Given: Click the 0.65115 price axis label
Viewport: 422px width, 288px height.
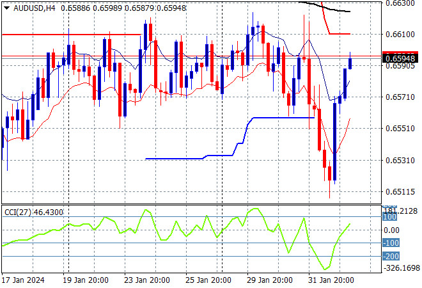Looking at the screenshot, I should pos(400,192).
